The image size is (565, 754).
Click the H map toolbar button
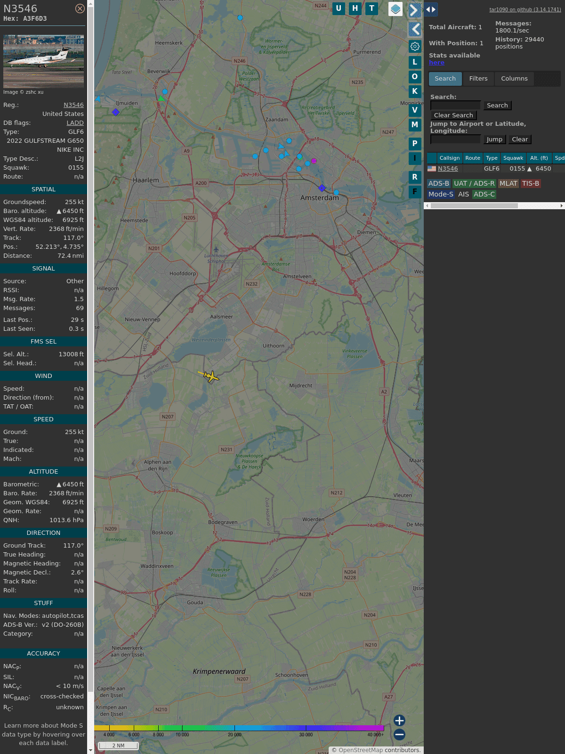tap(355, 8)
